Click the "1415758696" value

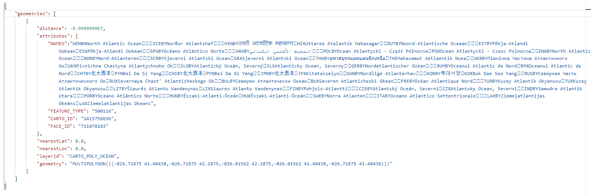[97, 119]
